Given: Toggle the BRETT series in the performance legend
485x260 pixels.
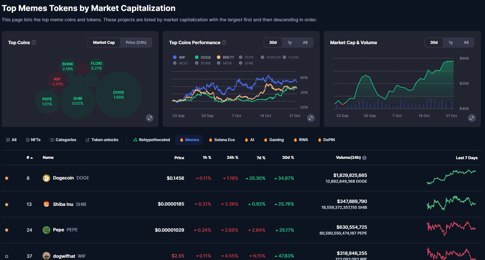Looking at the screenshot, I should [225, 57].
